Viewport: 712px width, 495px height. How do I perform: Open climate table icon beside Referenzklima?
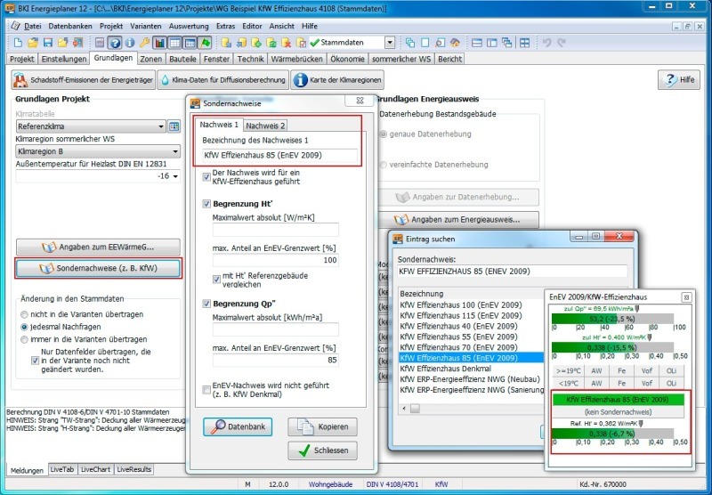174,126
